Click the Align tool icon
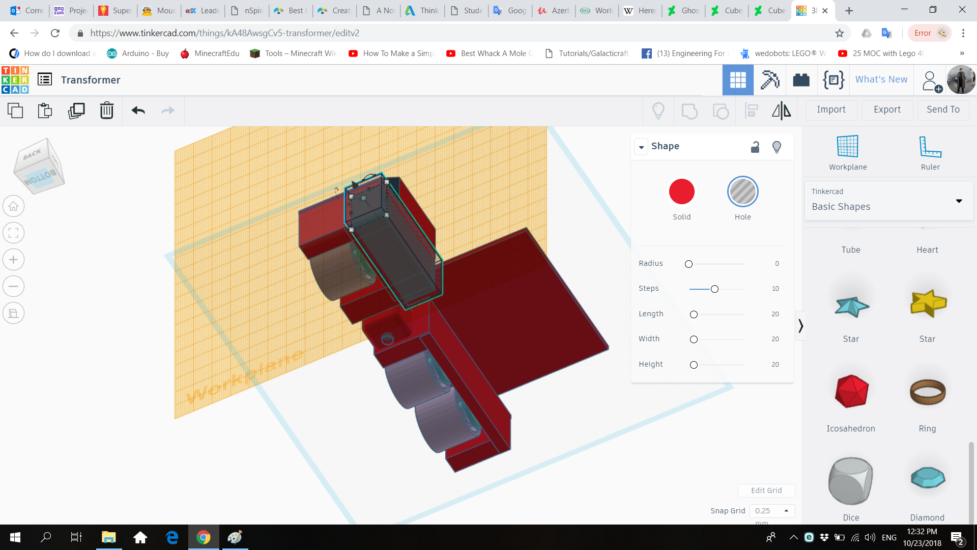Screen dimensions: 977x550 [x=751, y=111]
